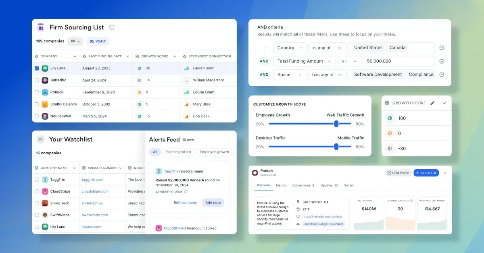Open the Firm Sourcing List info icon
Screen dimensions: 484x253
112,27
